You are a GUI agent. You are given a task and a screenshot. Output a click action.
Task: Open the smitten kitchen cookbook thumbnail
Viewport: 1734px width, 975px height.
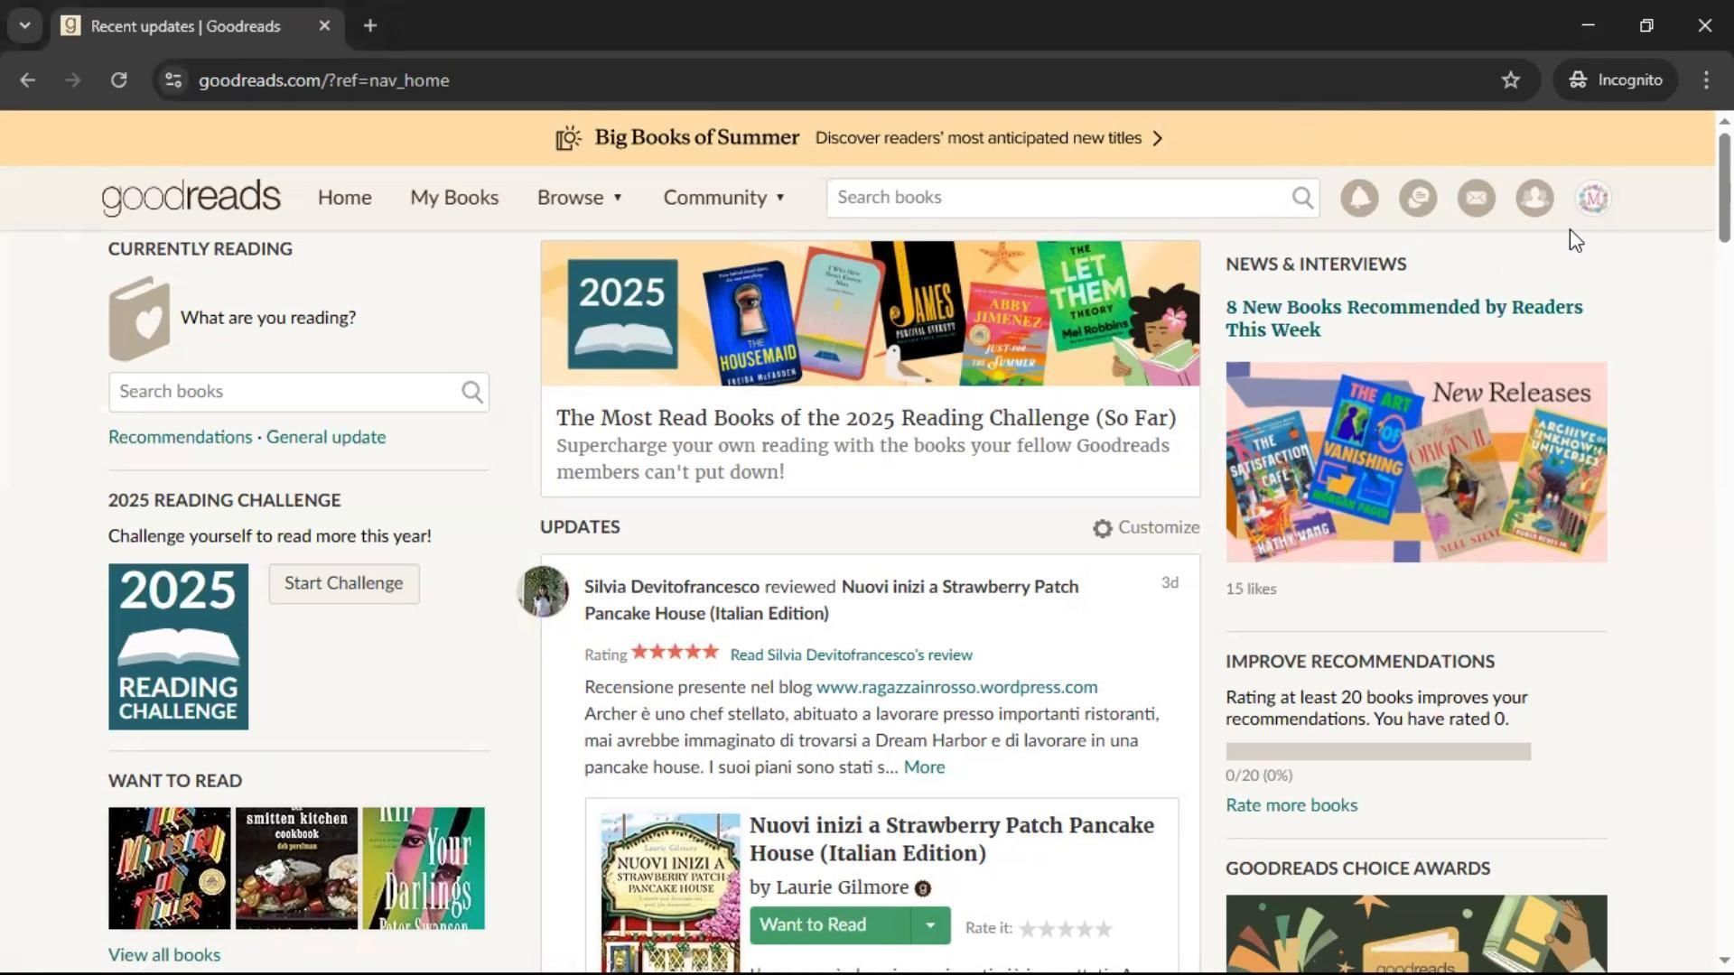pyautogui.click(x=296, y=868)
